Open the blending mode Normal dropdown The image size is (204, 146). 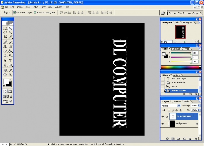[179, 106]
